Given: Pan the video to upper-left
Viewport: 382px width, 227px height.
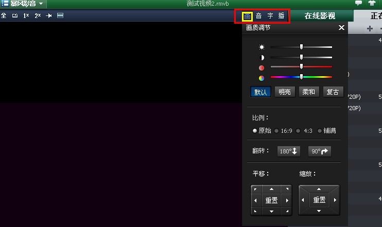Looking at the screenshot, I should point(255,189).
